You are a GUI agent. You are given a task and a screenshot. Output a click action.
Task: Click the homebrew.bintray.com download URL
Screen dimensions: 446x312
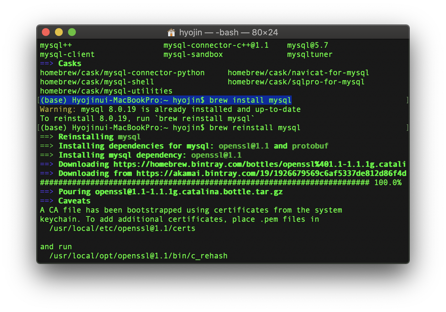point(260,164)
